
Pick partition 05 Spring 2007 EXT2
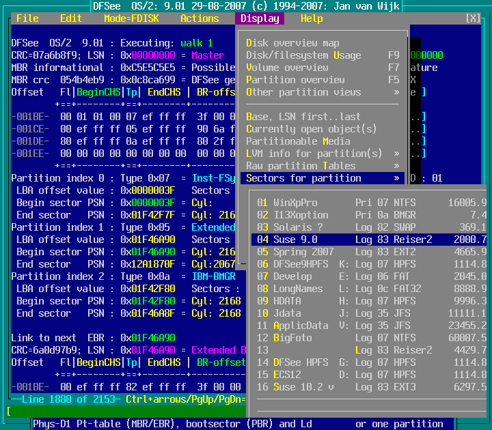coord(369,252)
